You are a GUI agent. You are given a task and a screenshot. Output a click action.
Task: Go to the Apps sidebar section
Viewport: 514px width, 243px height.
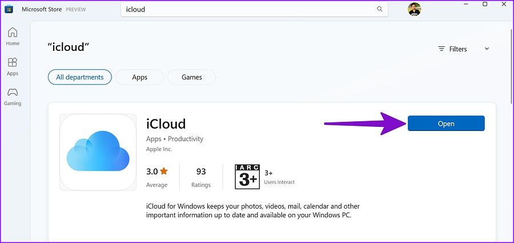pos(13,67)
